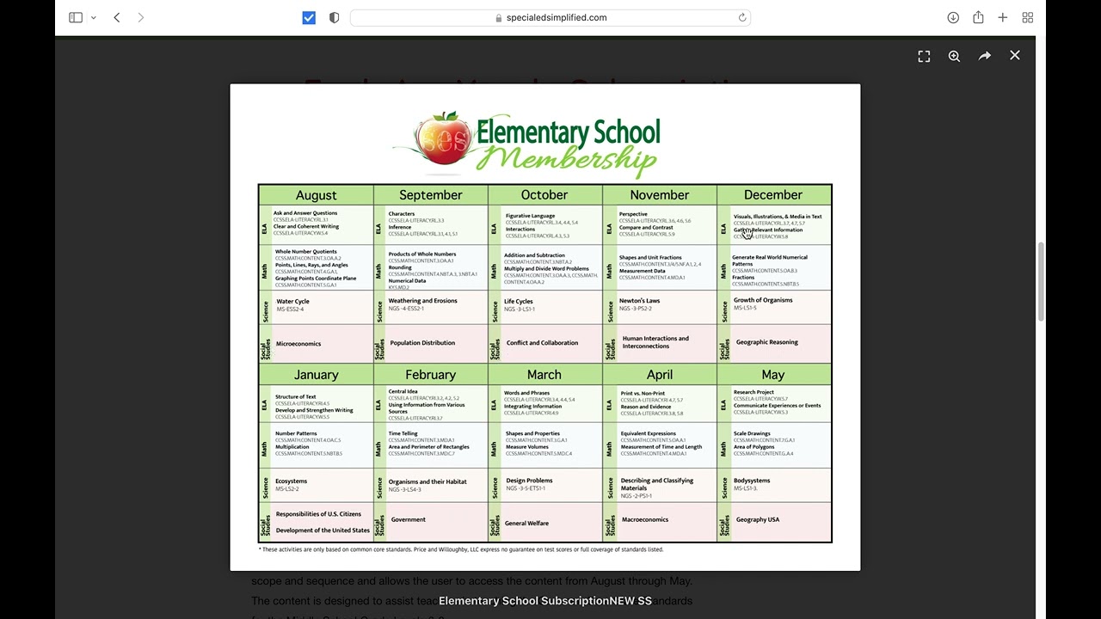Click the apple SES logo
The height and width of the screenshot is (619, 1101).
[x=444, y=140]
